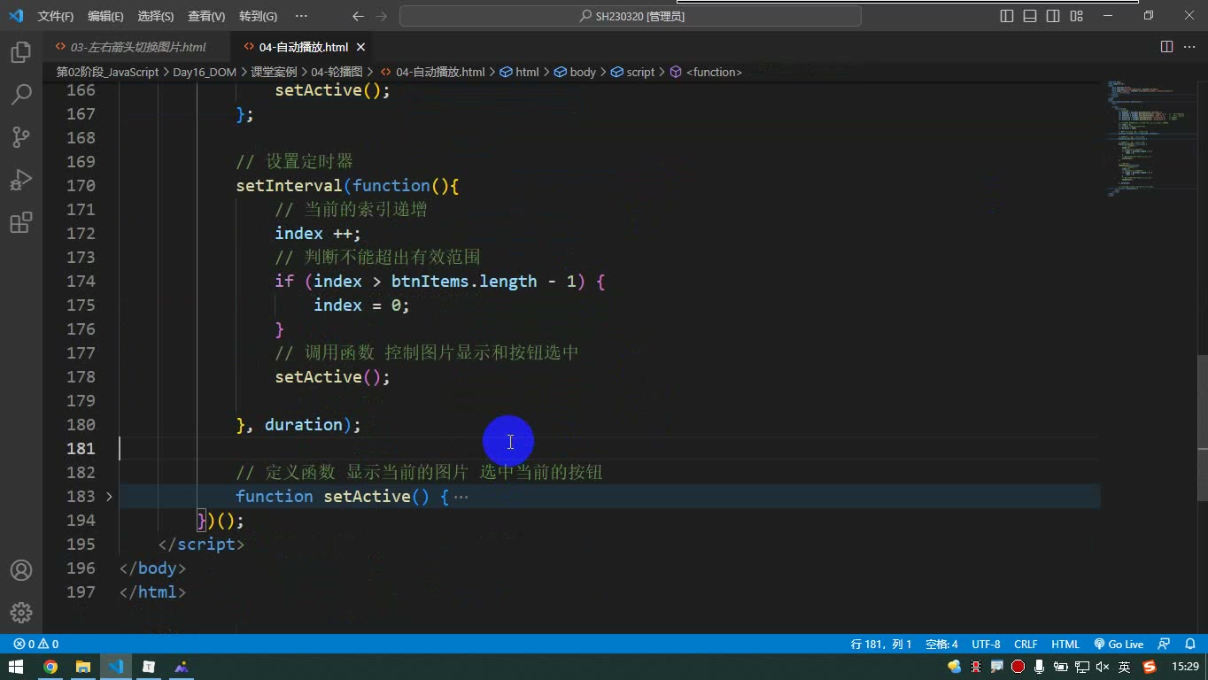Open the Manage gear icon
This screenshot has height=680, width=1208.
(x=21, y=613)
